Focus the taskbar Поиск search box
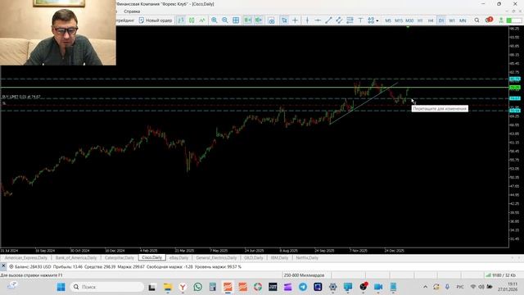This screenshot has width=524, height=295. point(107,287)
